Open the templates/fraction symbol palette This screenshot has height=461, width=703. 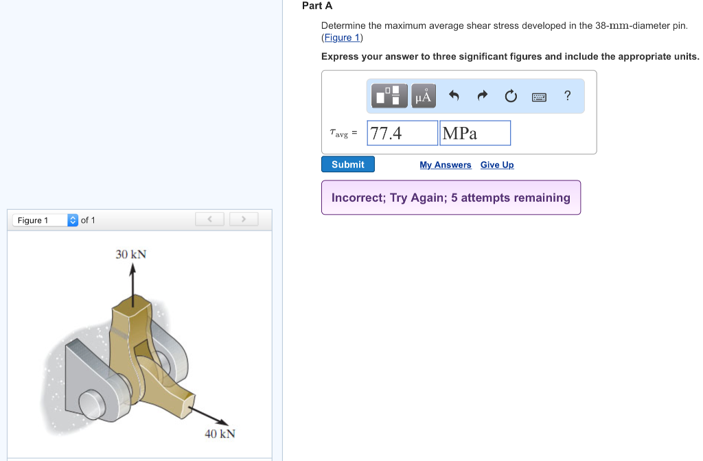389,95
